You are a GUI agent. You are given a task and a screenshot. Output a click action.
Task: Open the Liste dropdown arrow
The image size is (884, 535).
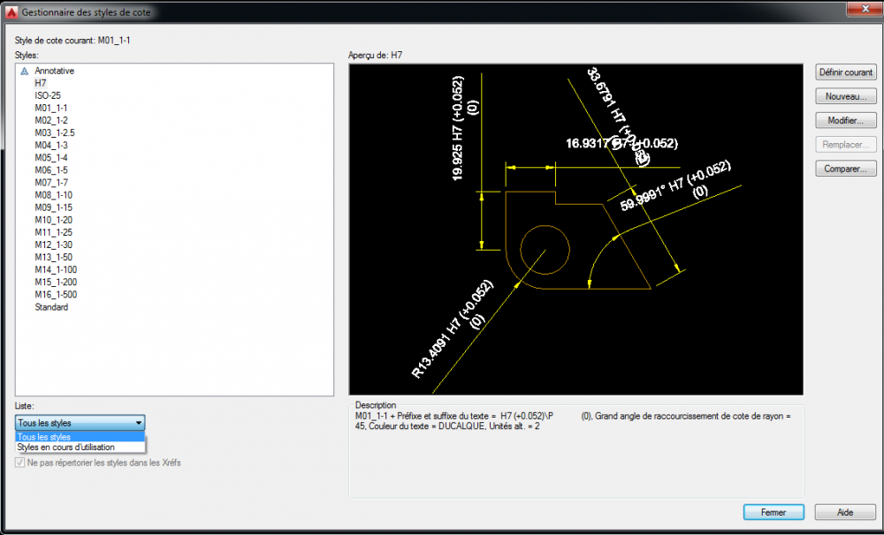tap(139, 423)
